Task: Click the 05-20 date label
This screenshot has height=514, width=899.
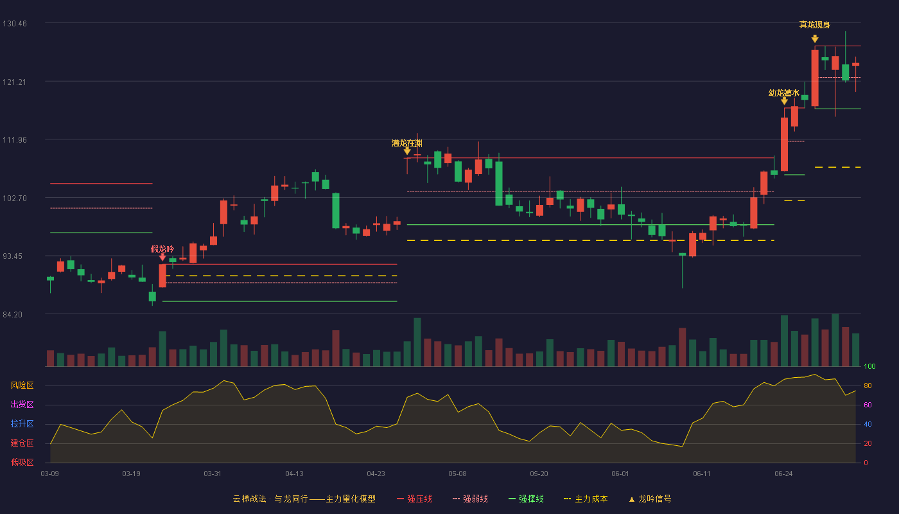Action: coord(539,474)
